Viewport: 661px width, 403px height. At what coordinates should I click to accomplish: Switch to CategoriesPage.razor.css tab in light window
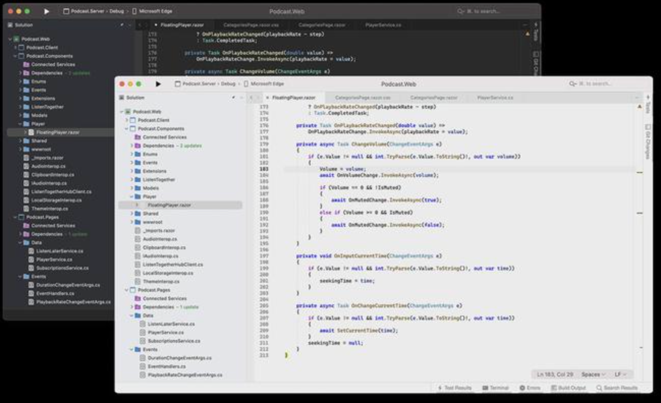pos(363,97)
